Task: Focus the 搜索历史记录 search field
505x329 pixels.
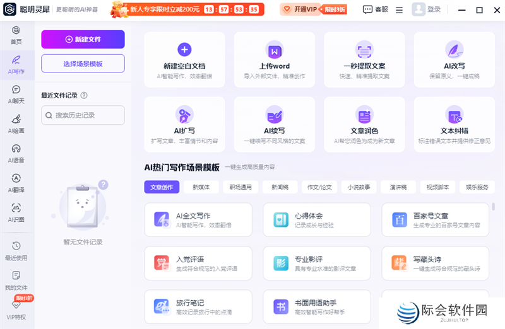Action: pyautogui.click(x=83, y=115)
